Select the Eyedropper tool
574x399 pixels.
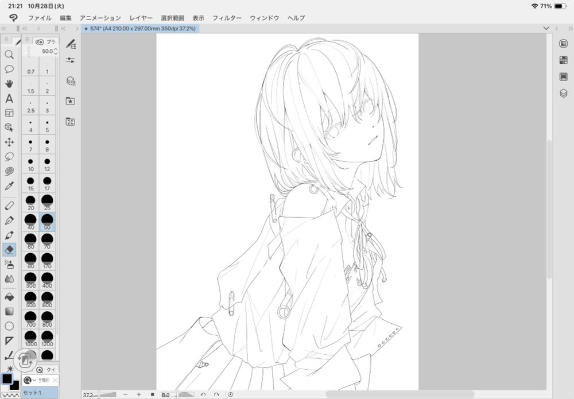pos(9,186)
